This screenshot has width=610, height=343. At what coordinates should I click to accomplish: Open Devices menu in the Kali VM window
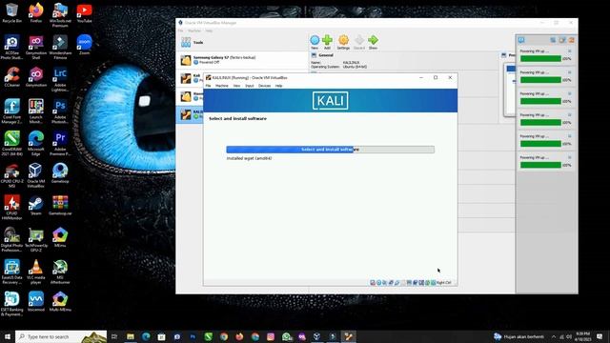point(264,86)
